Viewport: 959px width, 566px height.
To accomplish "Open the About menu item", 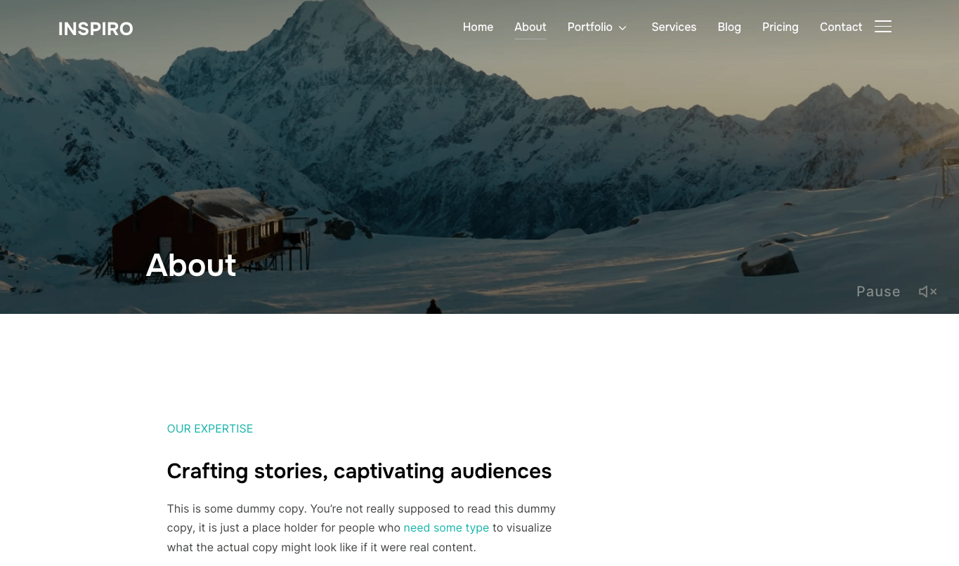I will [530, 27].
